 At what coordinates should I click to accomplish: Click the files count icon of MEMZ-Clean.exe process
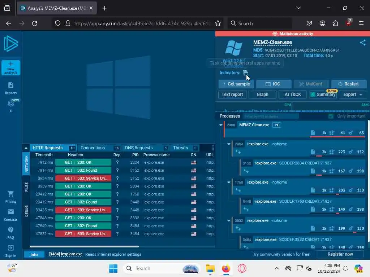click(313, 133)
